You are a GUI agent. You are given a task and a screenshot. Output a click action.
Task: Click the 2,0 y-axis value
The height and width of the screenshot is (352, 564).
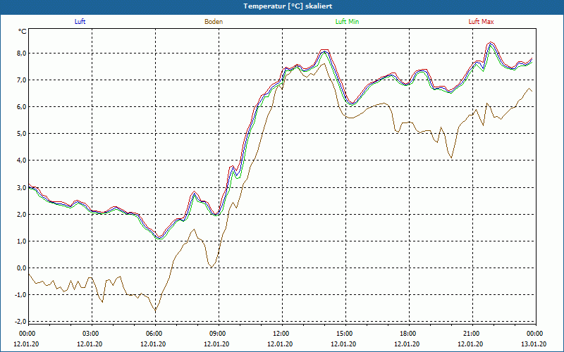22,215
